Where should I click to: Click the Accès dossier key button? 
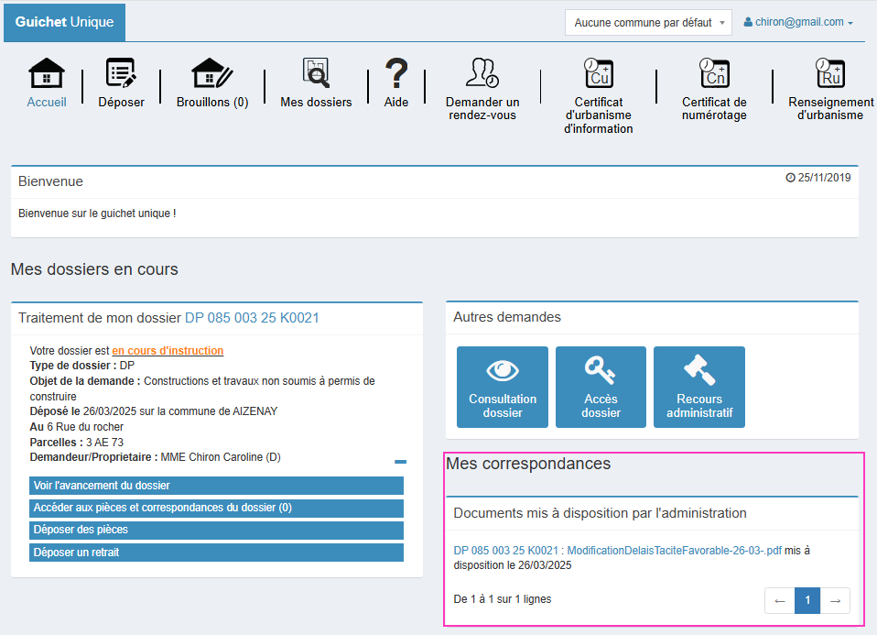coord(601,387)
